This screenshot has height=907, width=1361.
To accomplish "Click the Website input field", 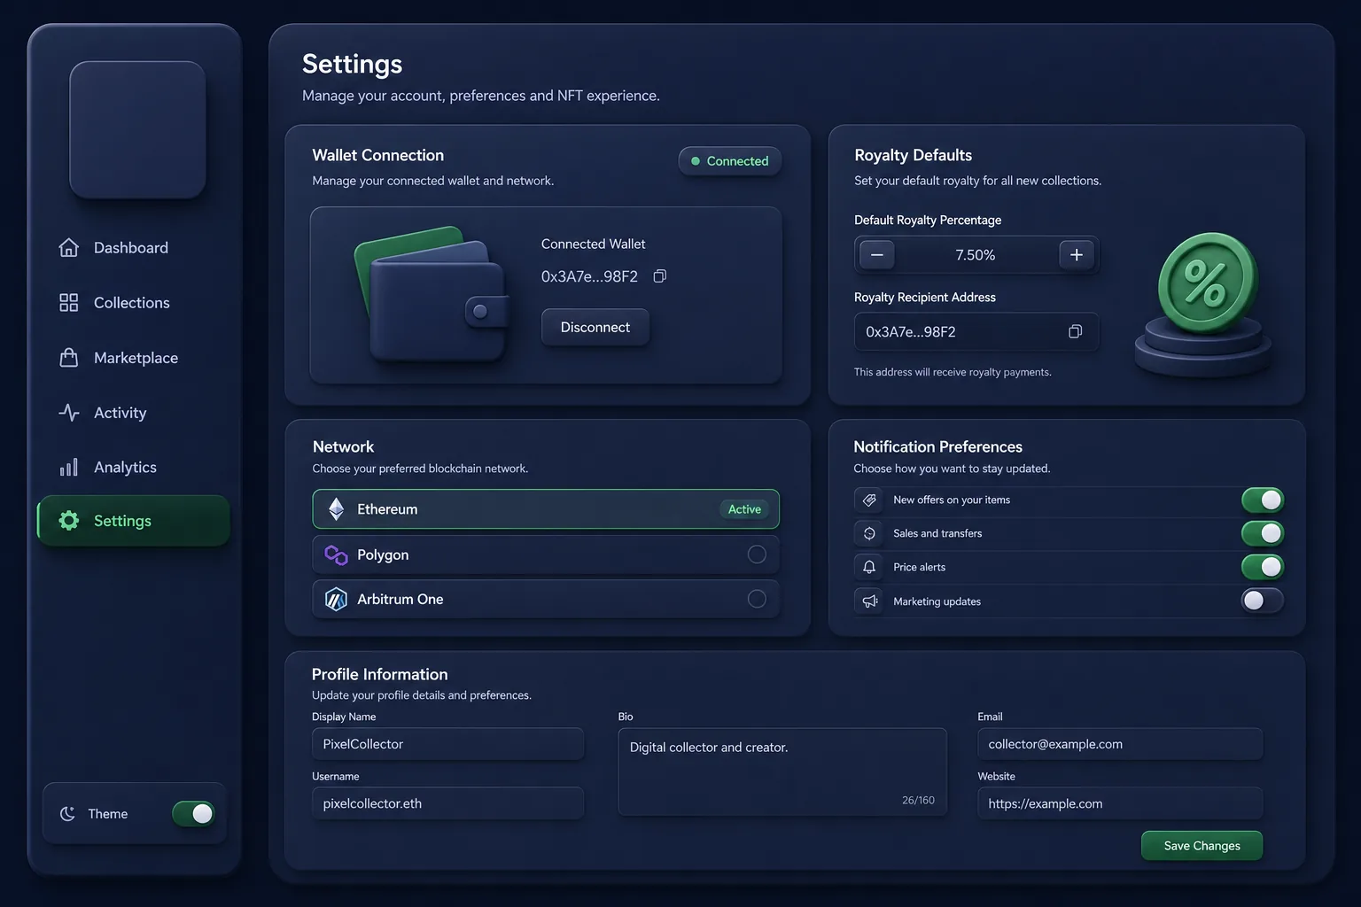I will tap(1120, 803).
